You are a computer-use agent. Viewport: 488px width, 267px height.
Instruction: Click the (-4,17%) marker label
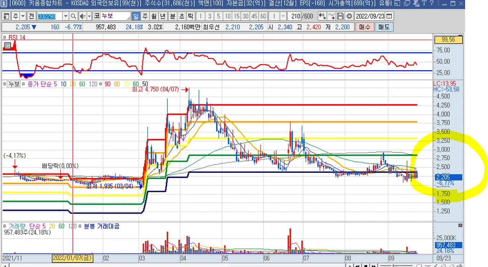[14, 156]
